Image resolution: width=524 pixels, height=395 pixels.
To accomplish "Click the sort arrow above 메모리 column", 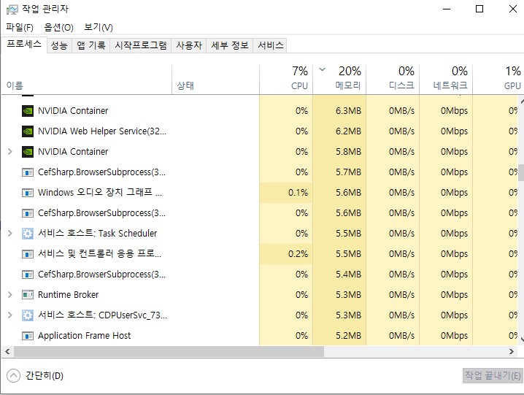I will [322, 69].
